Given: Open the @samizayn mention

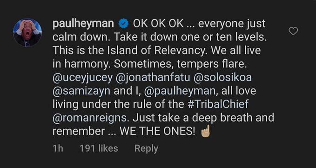Looking at the screenshot, I should pyautogui.click(x=81, y=92).
